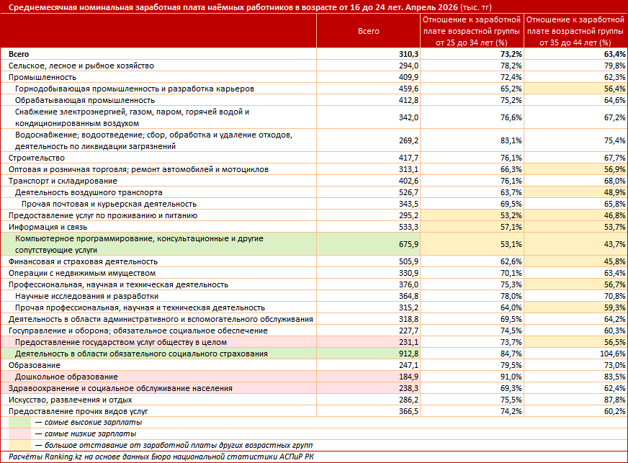Image resolution: width=628 pixels, height=463 pixels.
Task: Click 'Научные исследования и разработки' row label
Action: point(87,297)
